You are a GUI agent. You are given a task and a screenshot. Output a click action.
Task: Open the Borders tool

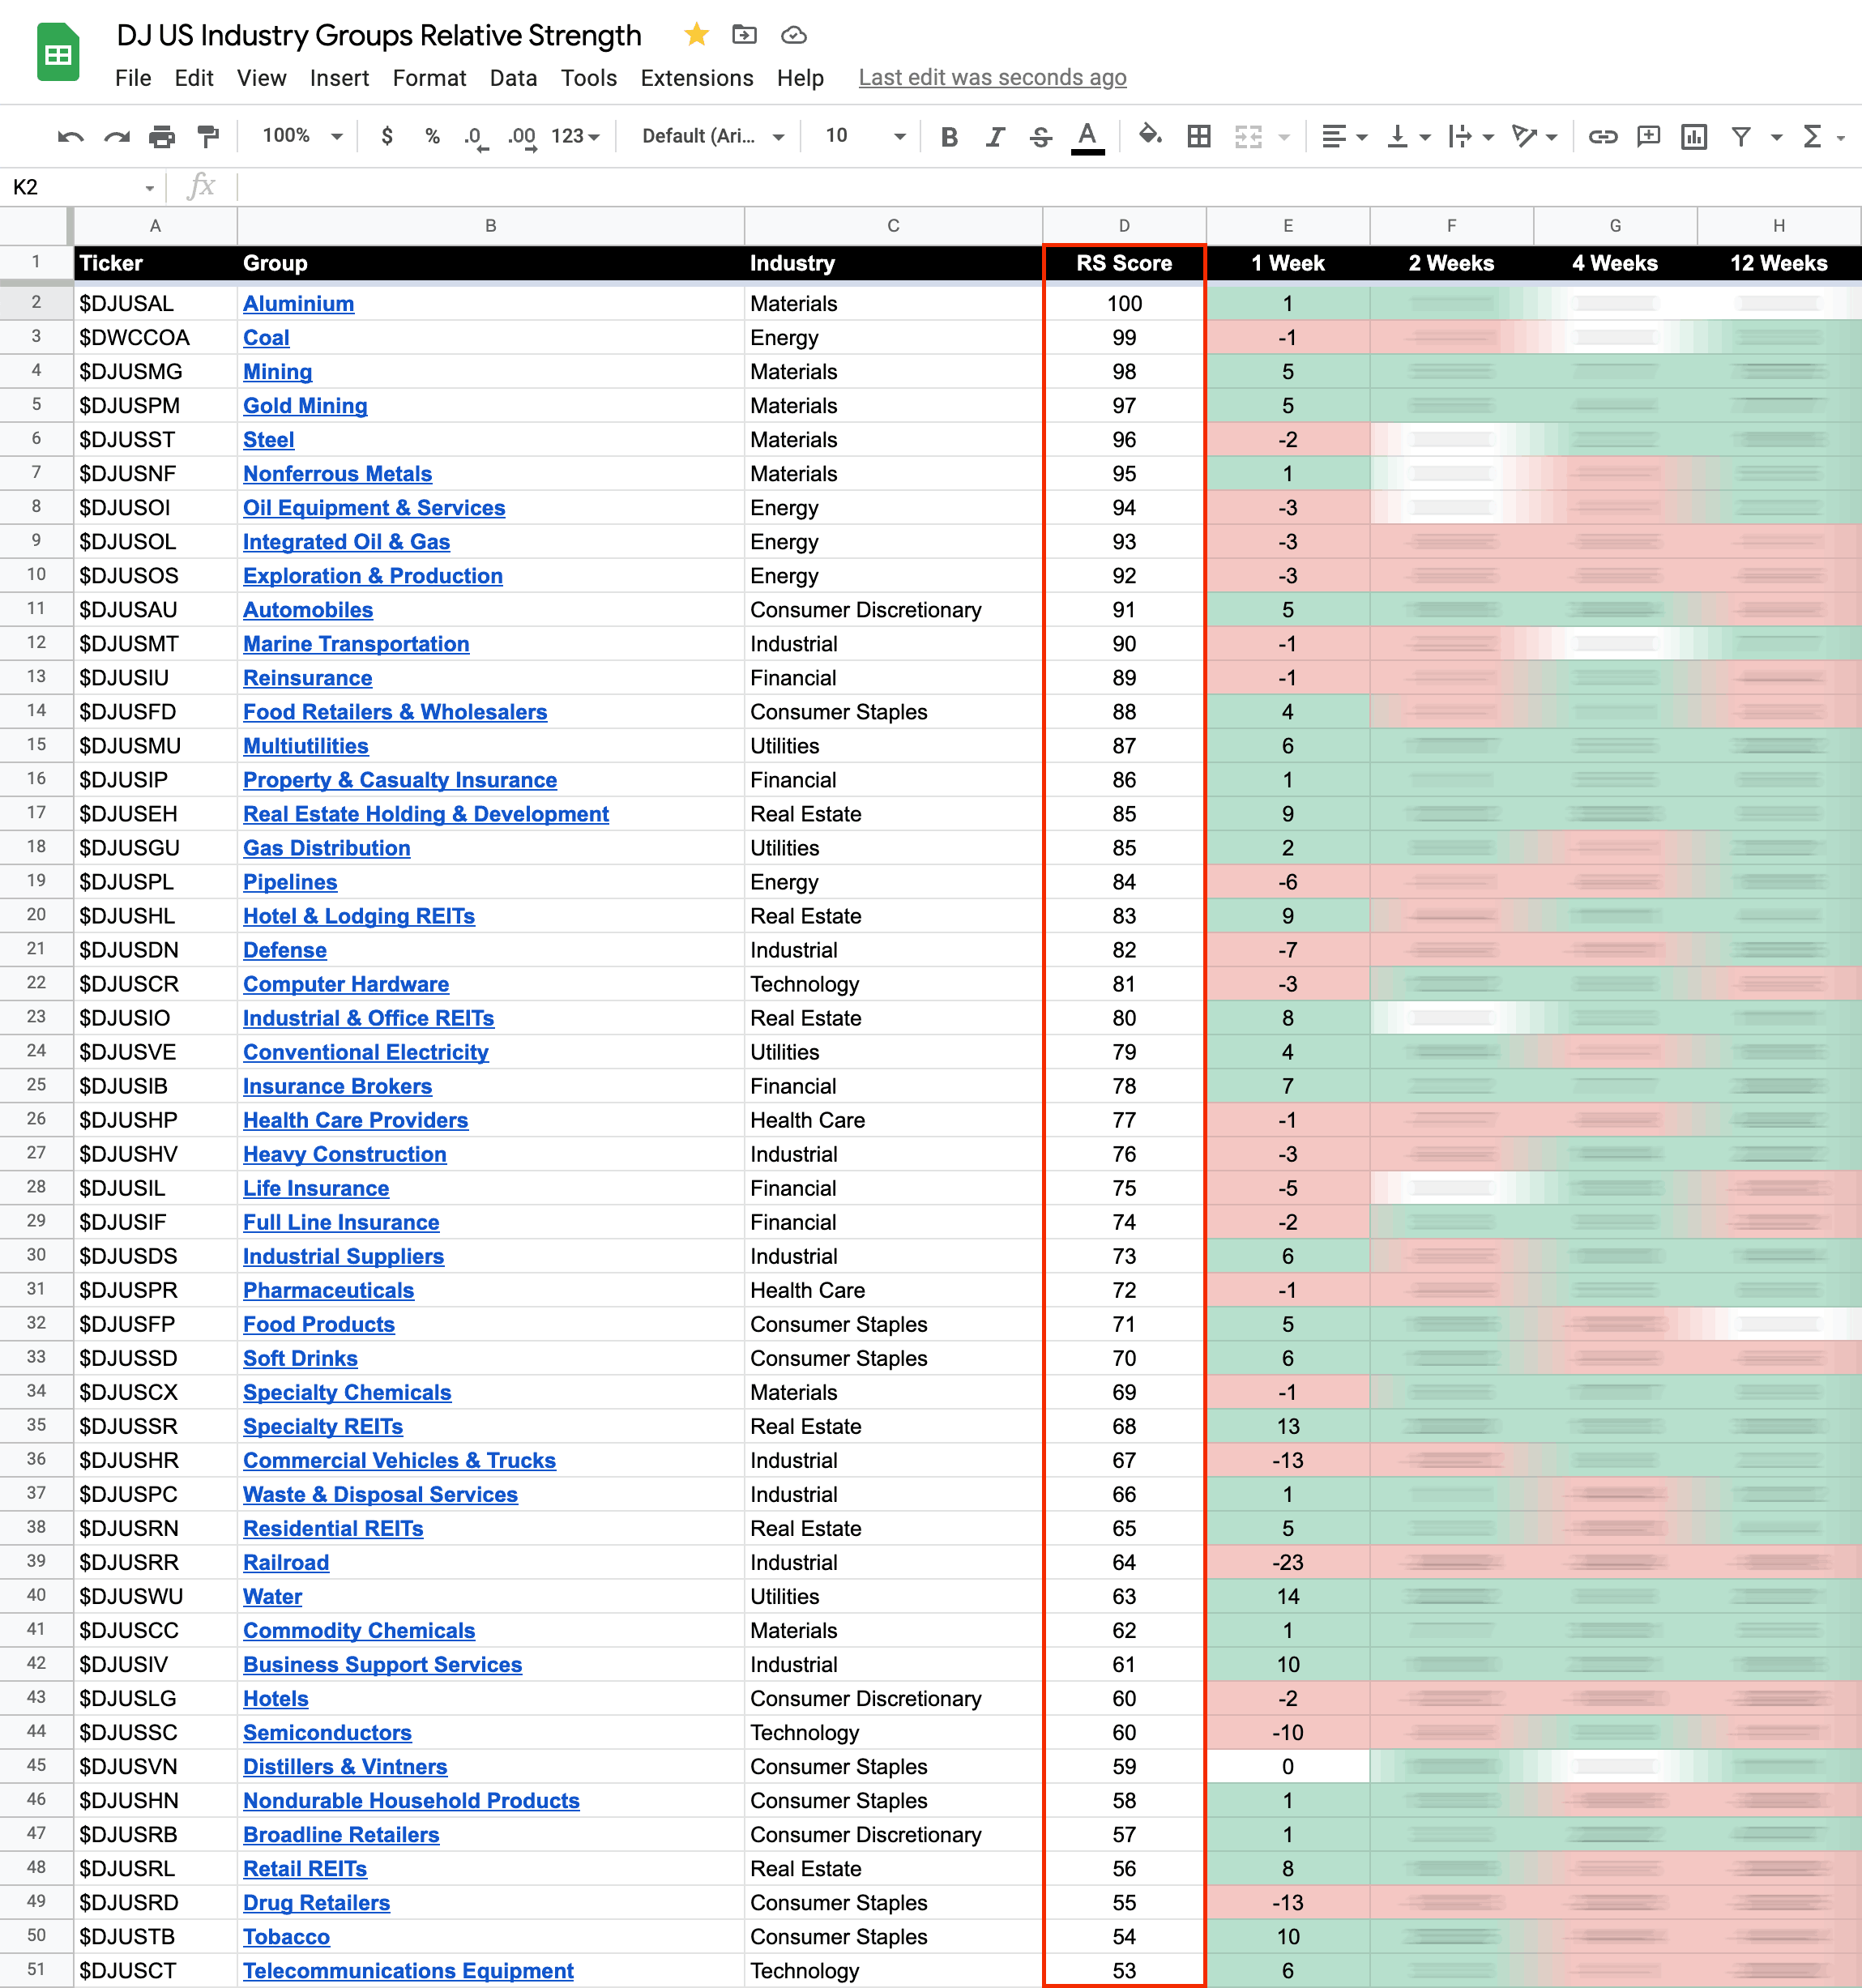(1198, 136)
